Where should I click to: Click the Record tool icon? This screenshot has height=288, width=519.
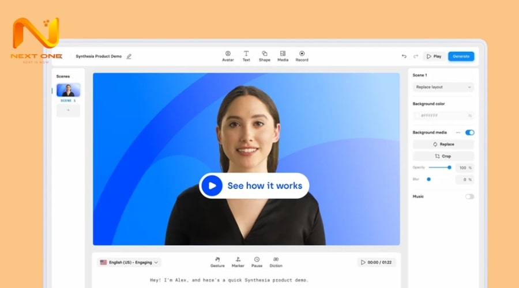pyautogui.click(x=302, y=54)
